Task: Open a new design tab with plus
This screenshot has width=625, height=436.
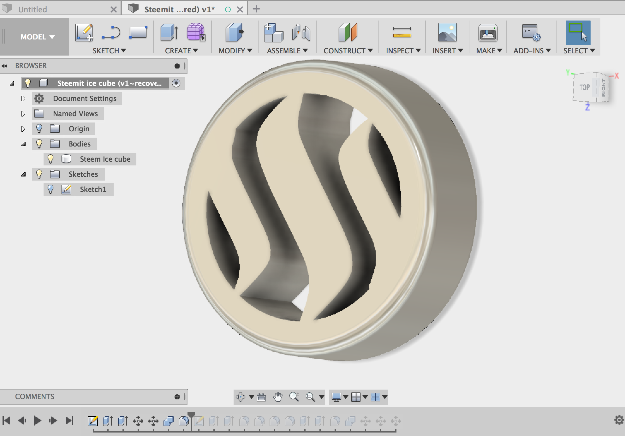Action: (x=256, y=9)
